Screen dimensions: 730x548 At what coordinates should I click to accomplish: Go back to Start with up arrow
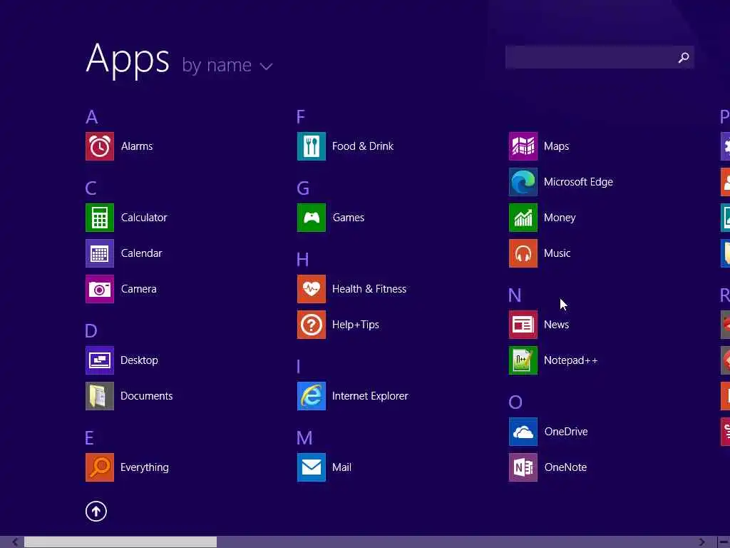(x=96, y=511)
